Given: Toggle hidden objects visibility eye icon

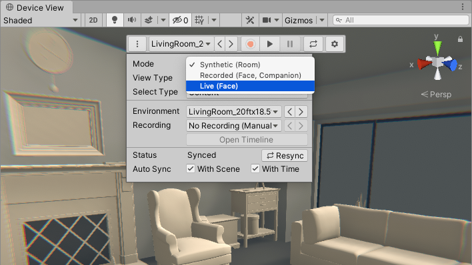Looking at the screenshot, I should click(180, 20).
